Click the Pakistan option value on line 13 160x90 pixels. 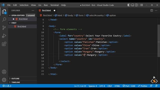[x=88, y=42]
